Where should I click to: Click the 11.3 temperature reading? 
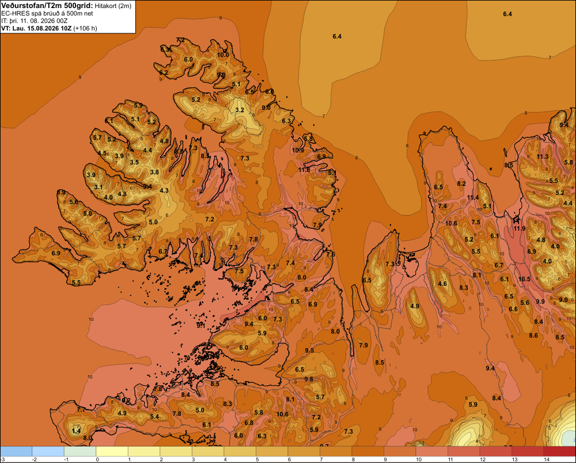tap(543, 156)
